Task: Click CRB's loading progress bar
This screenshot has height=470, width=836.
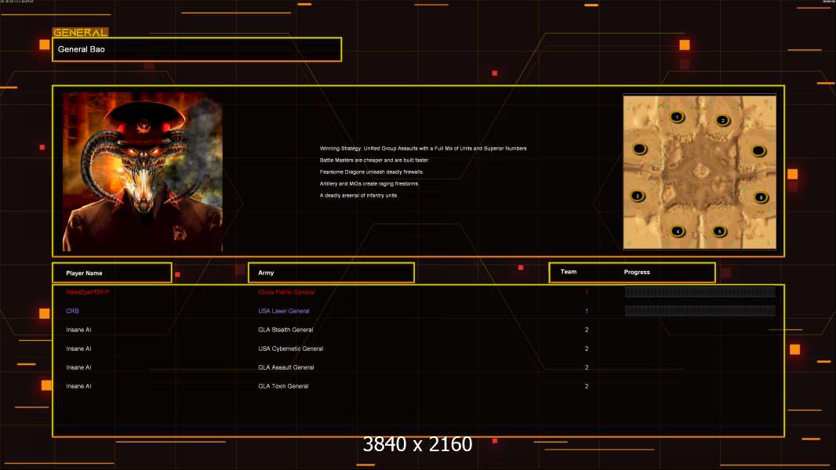Action: tap(700, 311)
